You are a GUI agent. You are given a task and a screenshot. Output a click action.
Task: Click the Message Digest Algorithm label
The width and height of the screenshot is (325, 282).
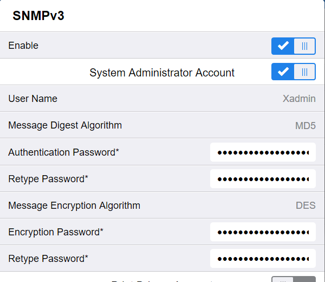[x=65, y=126]
